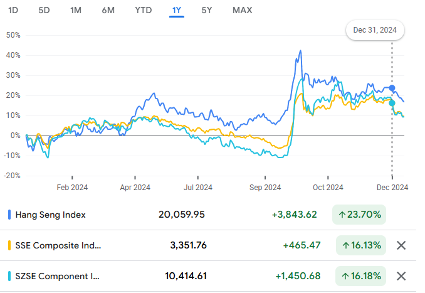Click yellow color marker beside SSE Composite
This screenshot has width=425, height=293.
coord(9,245)
